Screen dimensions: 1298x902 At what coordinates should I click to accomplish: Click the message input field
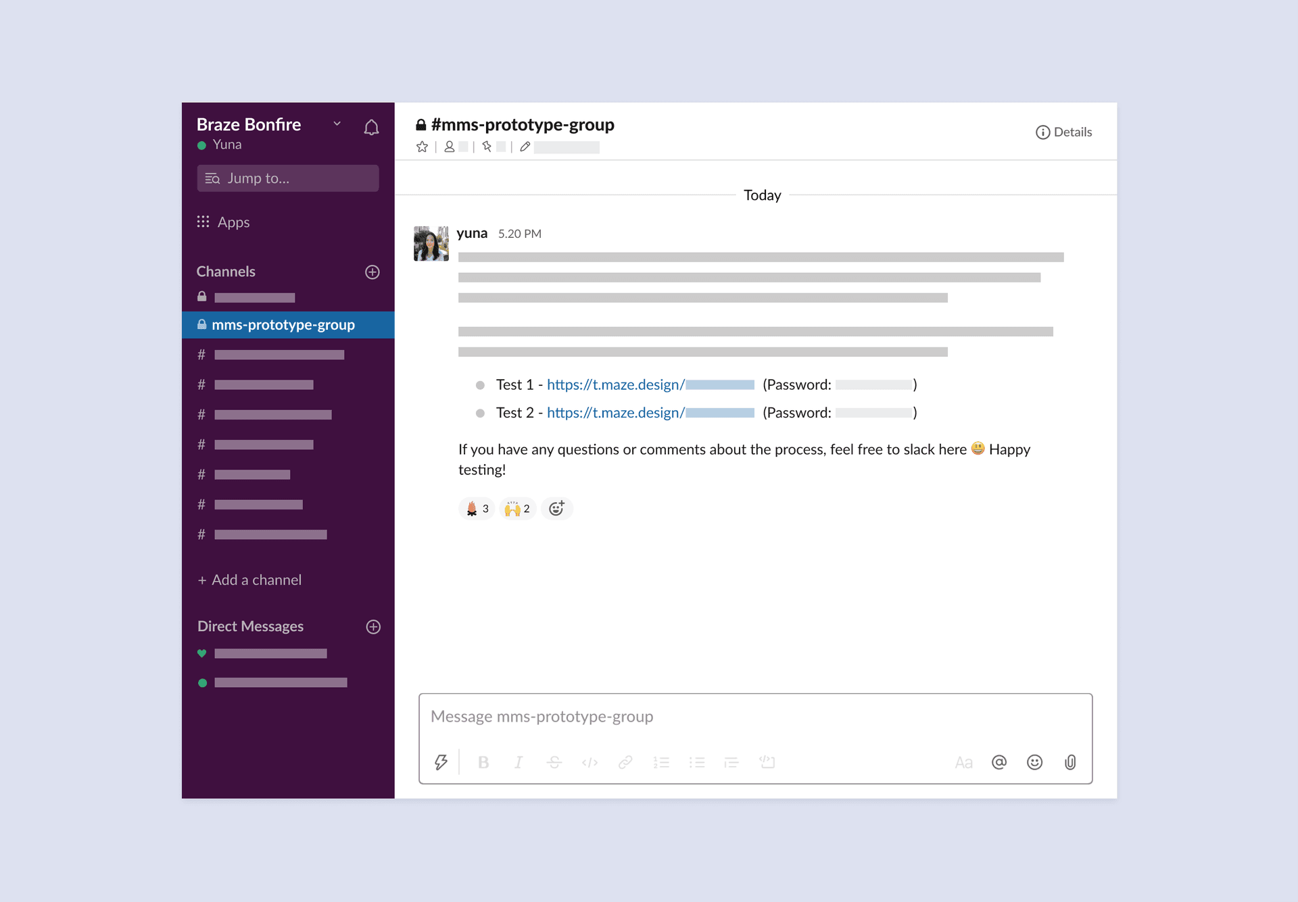pos(754,716)
